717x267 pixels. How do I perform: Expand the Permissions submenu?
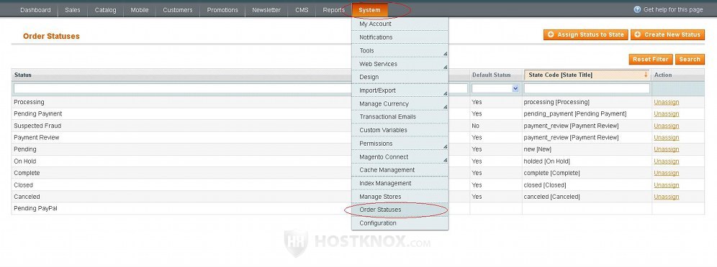[x=445, y=146]
